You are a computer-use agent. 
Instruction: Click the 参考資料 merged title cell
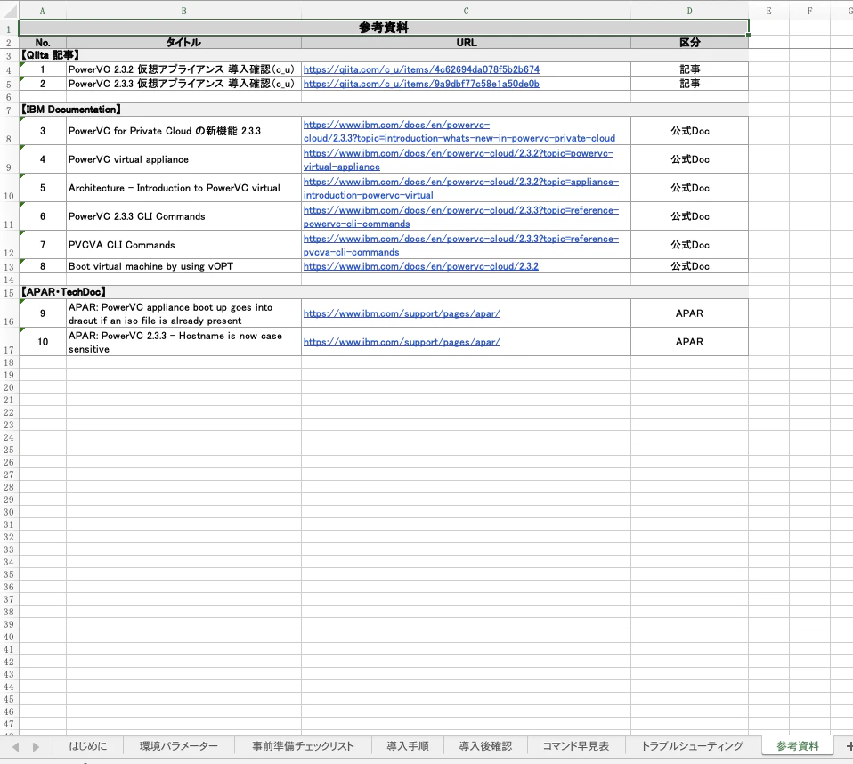tap(384, 28)
